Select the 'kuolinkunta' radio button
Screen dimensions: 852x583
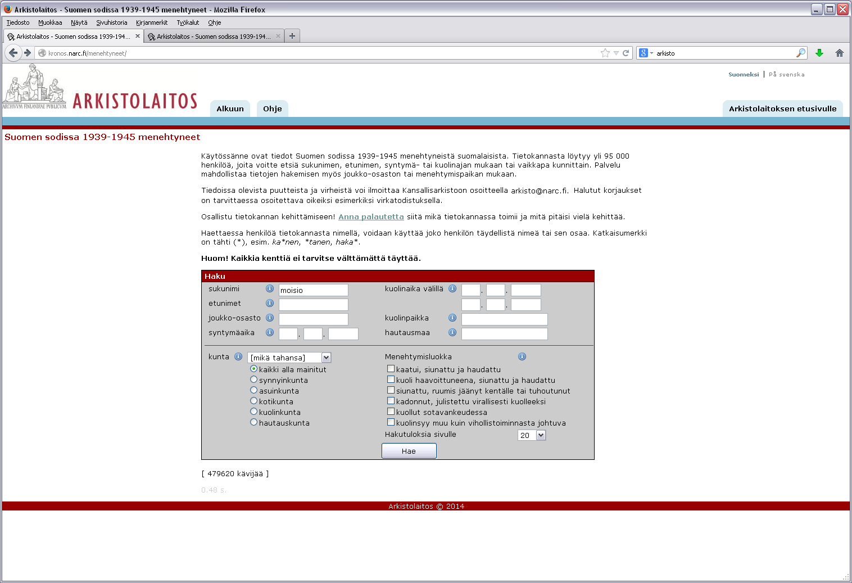pyautogui.click(x=254, y=412)
